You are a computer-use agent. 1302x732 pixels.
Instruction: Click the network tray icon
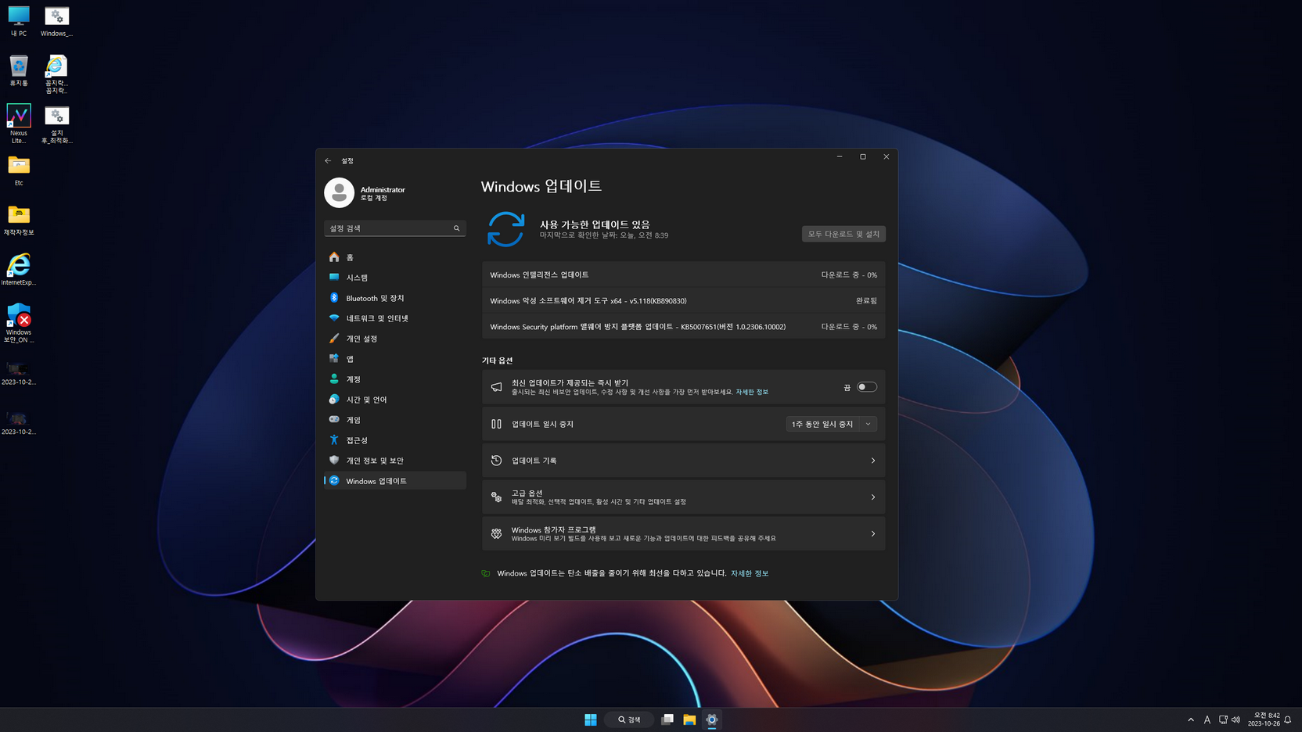[x=1223, y=719]
